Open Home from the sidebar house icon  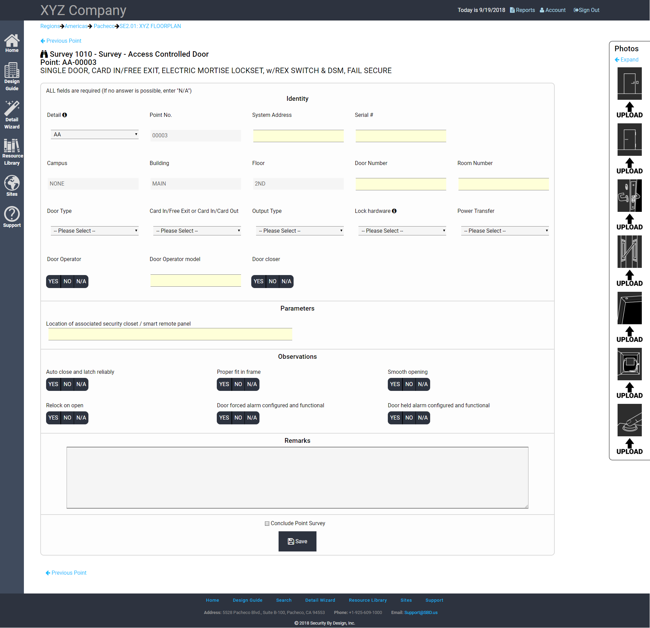[x=12, y=41]
